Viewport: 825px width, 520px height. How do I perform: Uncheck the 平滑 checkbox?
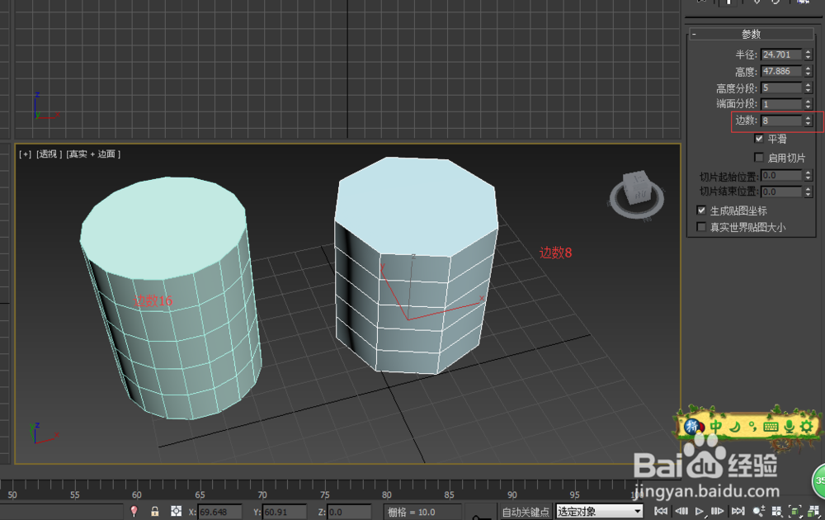[x=759, y=139]
